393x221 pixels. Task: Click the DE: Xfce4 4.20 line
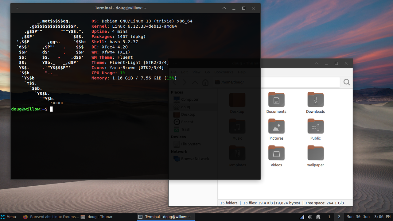[110, 47]
